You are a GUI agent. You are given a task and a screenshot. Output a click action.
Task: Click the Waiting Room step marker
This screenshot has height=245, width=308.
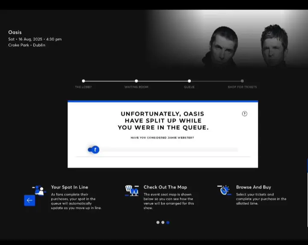[x=136, y=81]
